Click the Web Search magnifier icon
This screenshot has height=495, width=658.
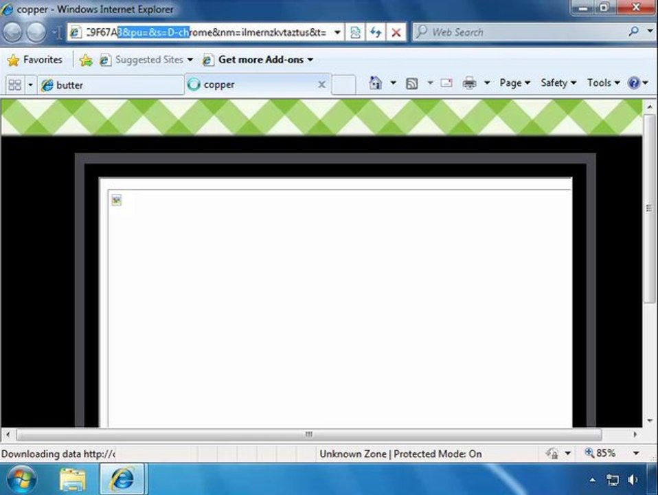click(x=634, y=31)
